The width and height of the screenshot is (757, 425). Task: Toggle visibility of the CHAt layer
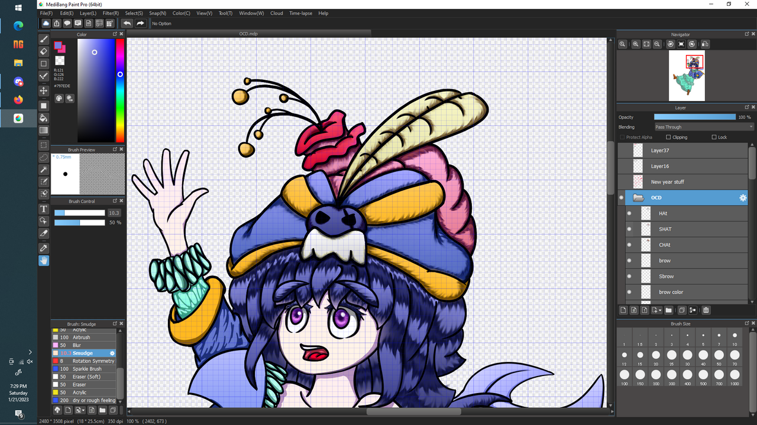(629, 244)
